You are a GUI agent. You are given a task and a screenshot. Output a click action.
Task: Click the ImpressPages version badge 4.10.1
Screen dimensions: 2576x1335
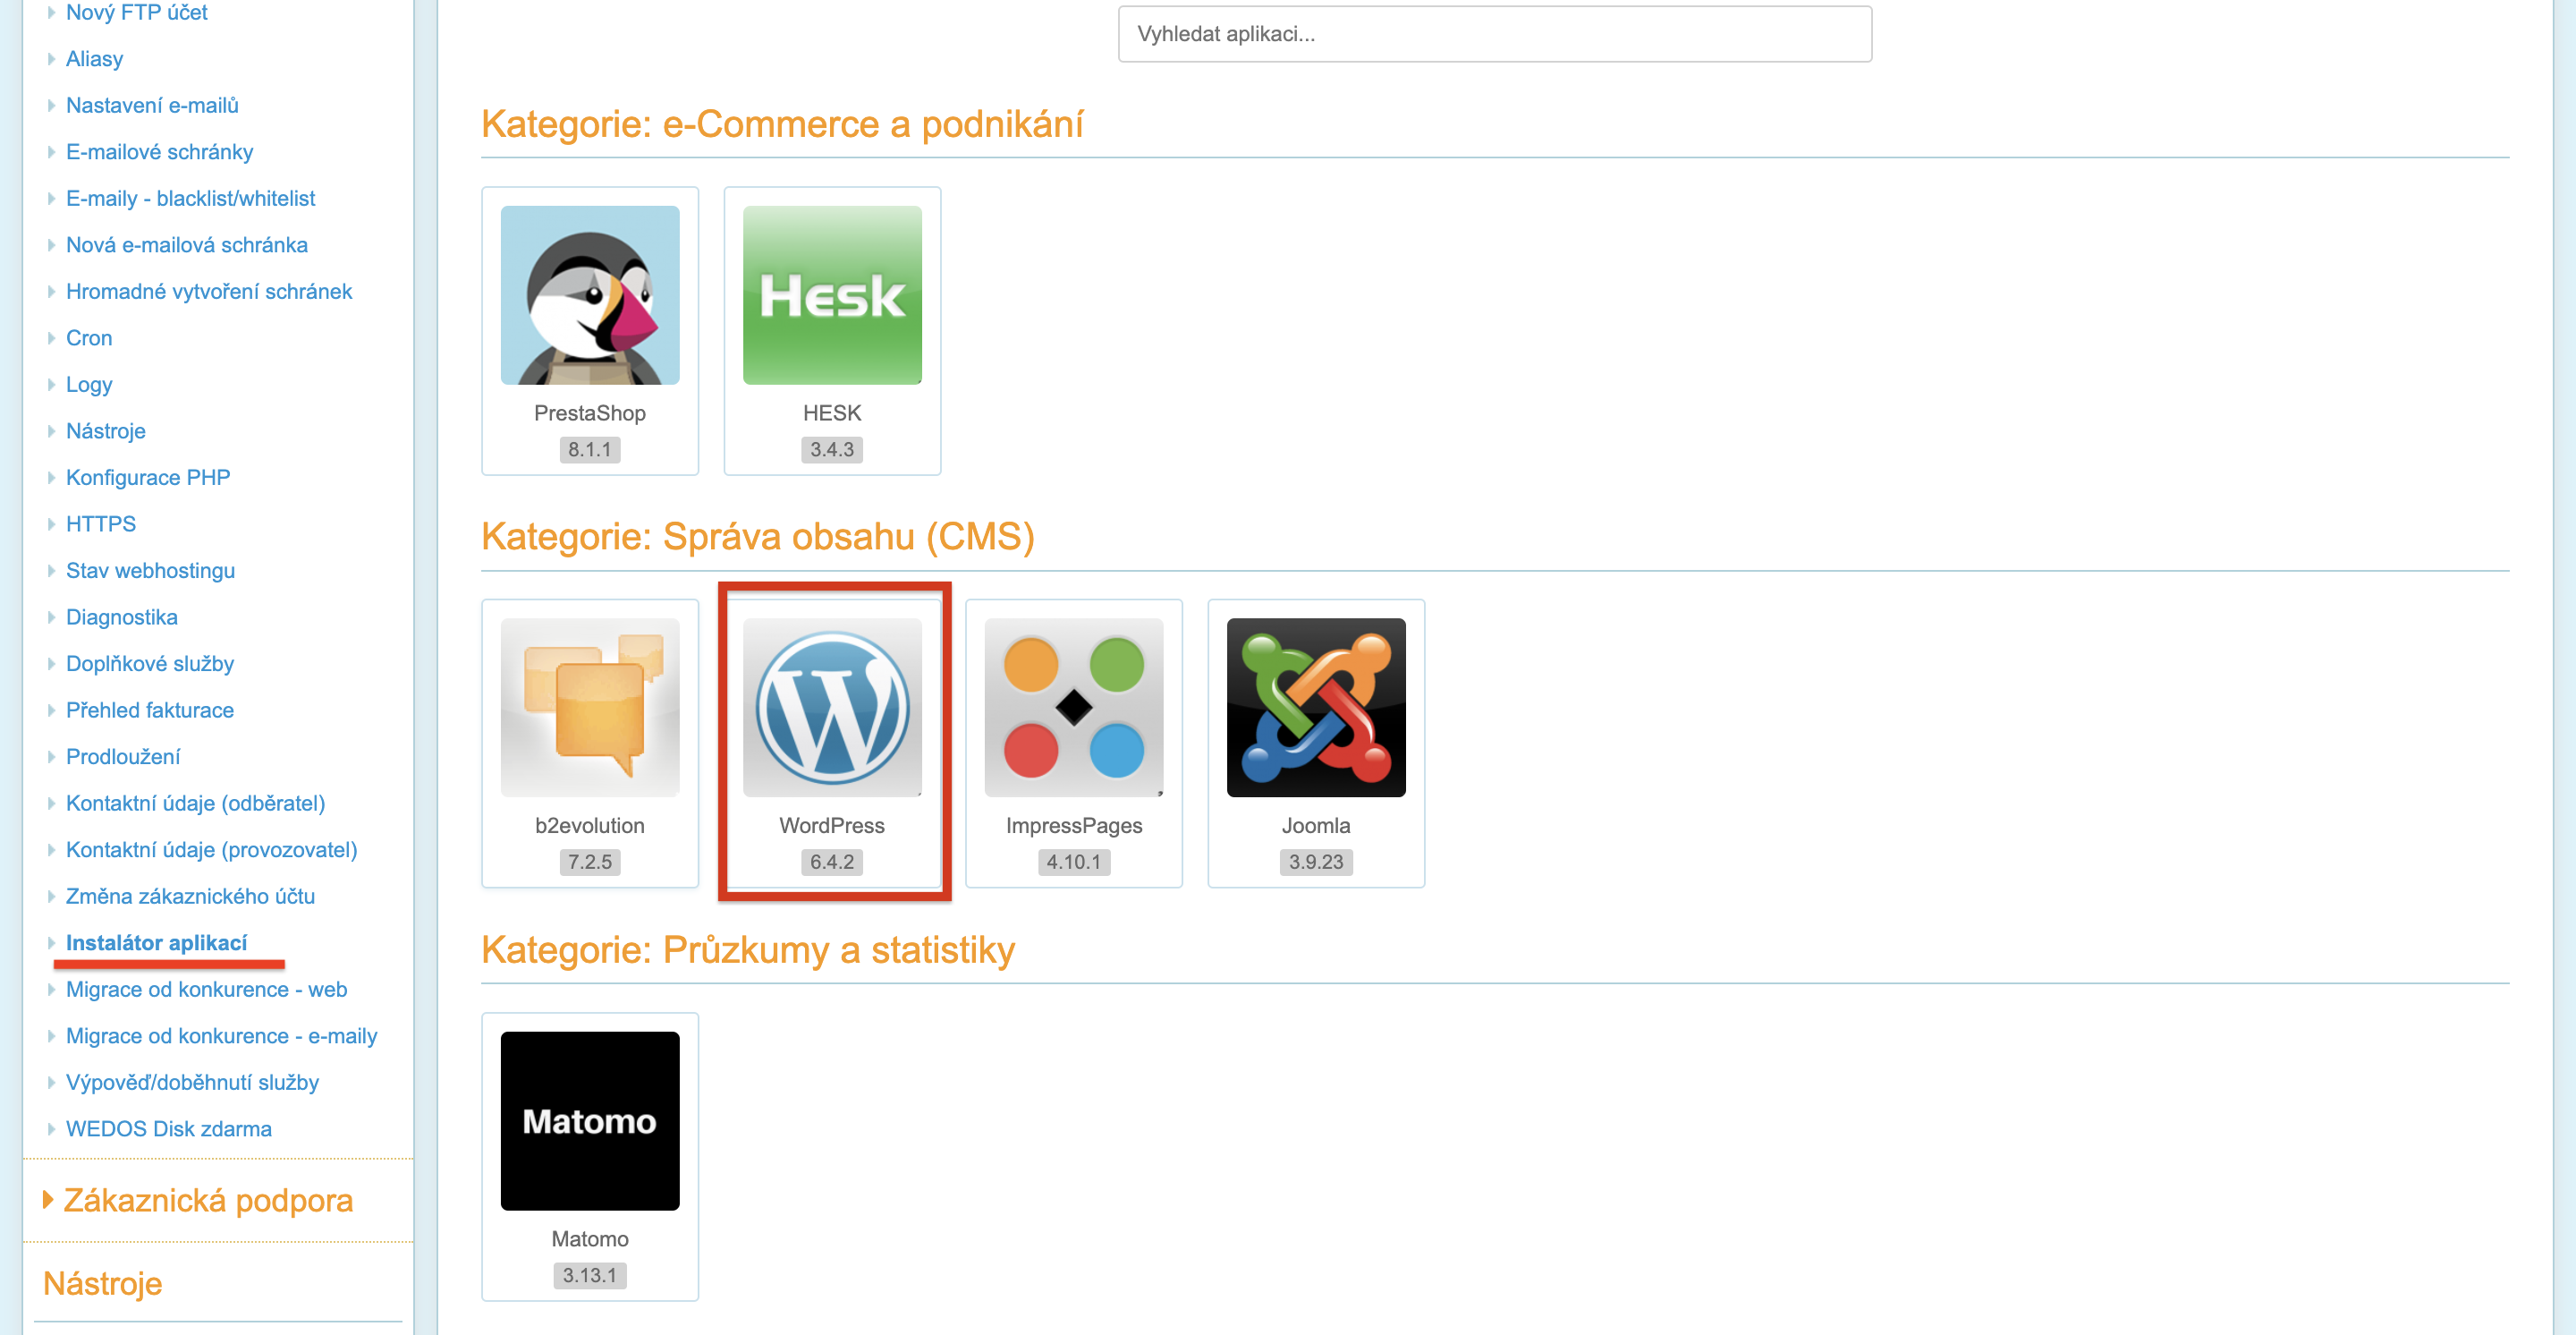(x=1074, y=862)
